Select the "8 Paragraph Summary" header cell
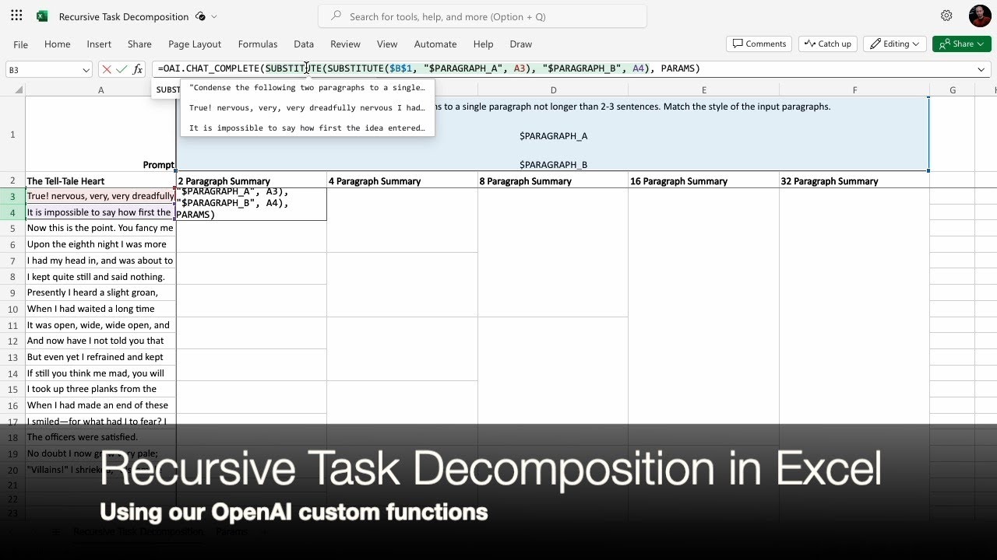This screenshot has height=560, width=997. (553, 180)
